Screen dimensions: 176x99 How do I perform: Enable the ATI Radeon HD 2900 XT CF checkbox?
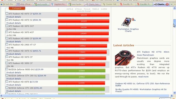click(x=7, y=44)
